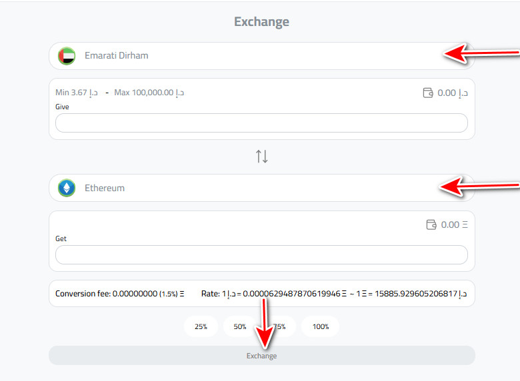Click the 0.00 dirham wallet balance
520x381 pixels.
click(x=453, y=93)
